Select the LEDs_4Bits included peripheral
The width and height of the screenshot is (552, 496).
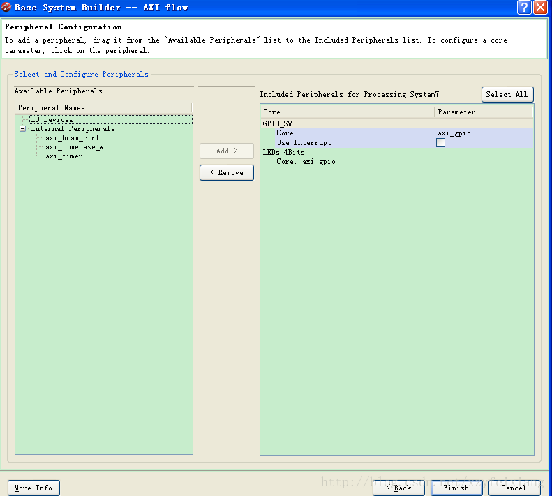pyautogui.click(x=284, y=152)
